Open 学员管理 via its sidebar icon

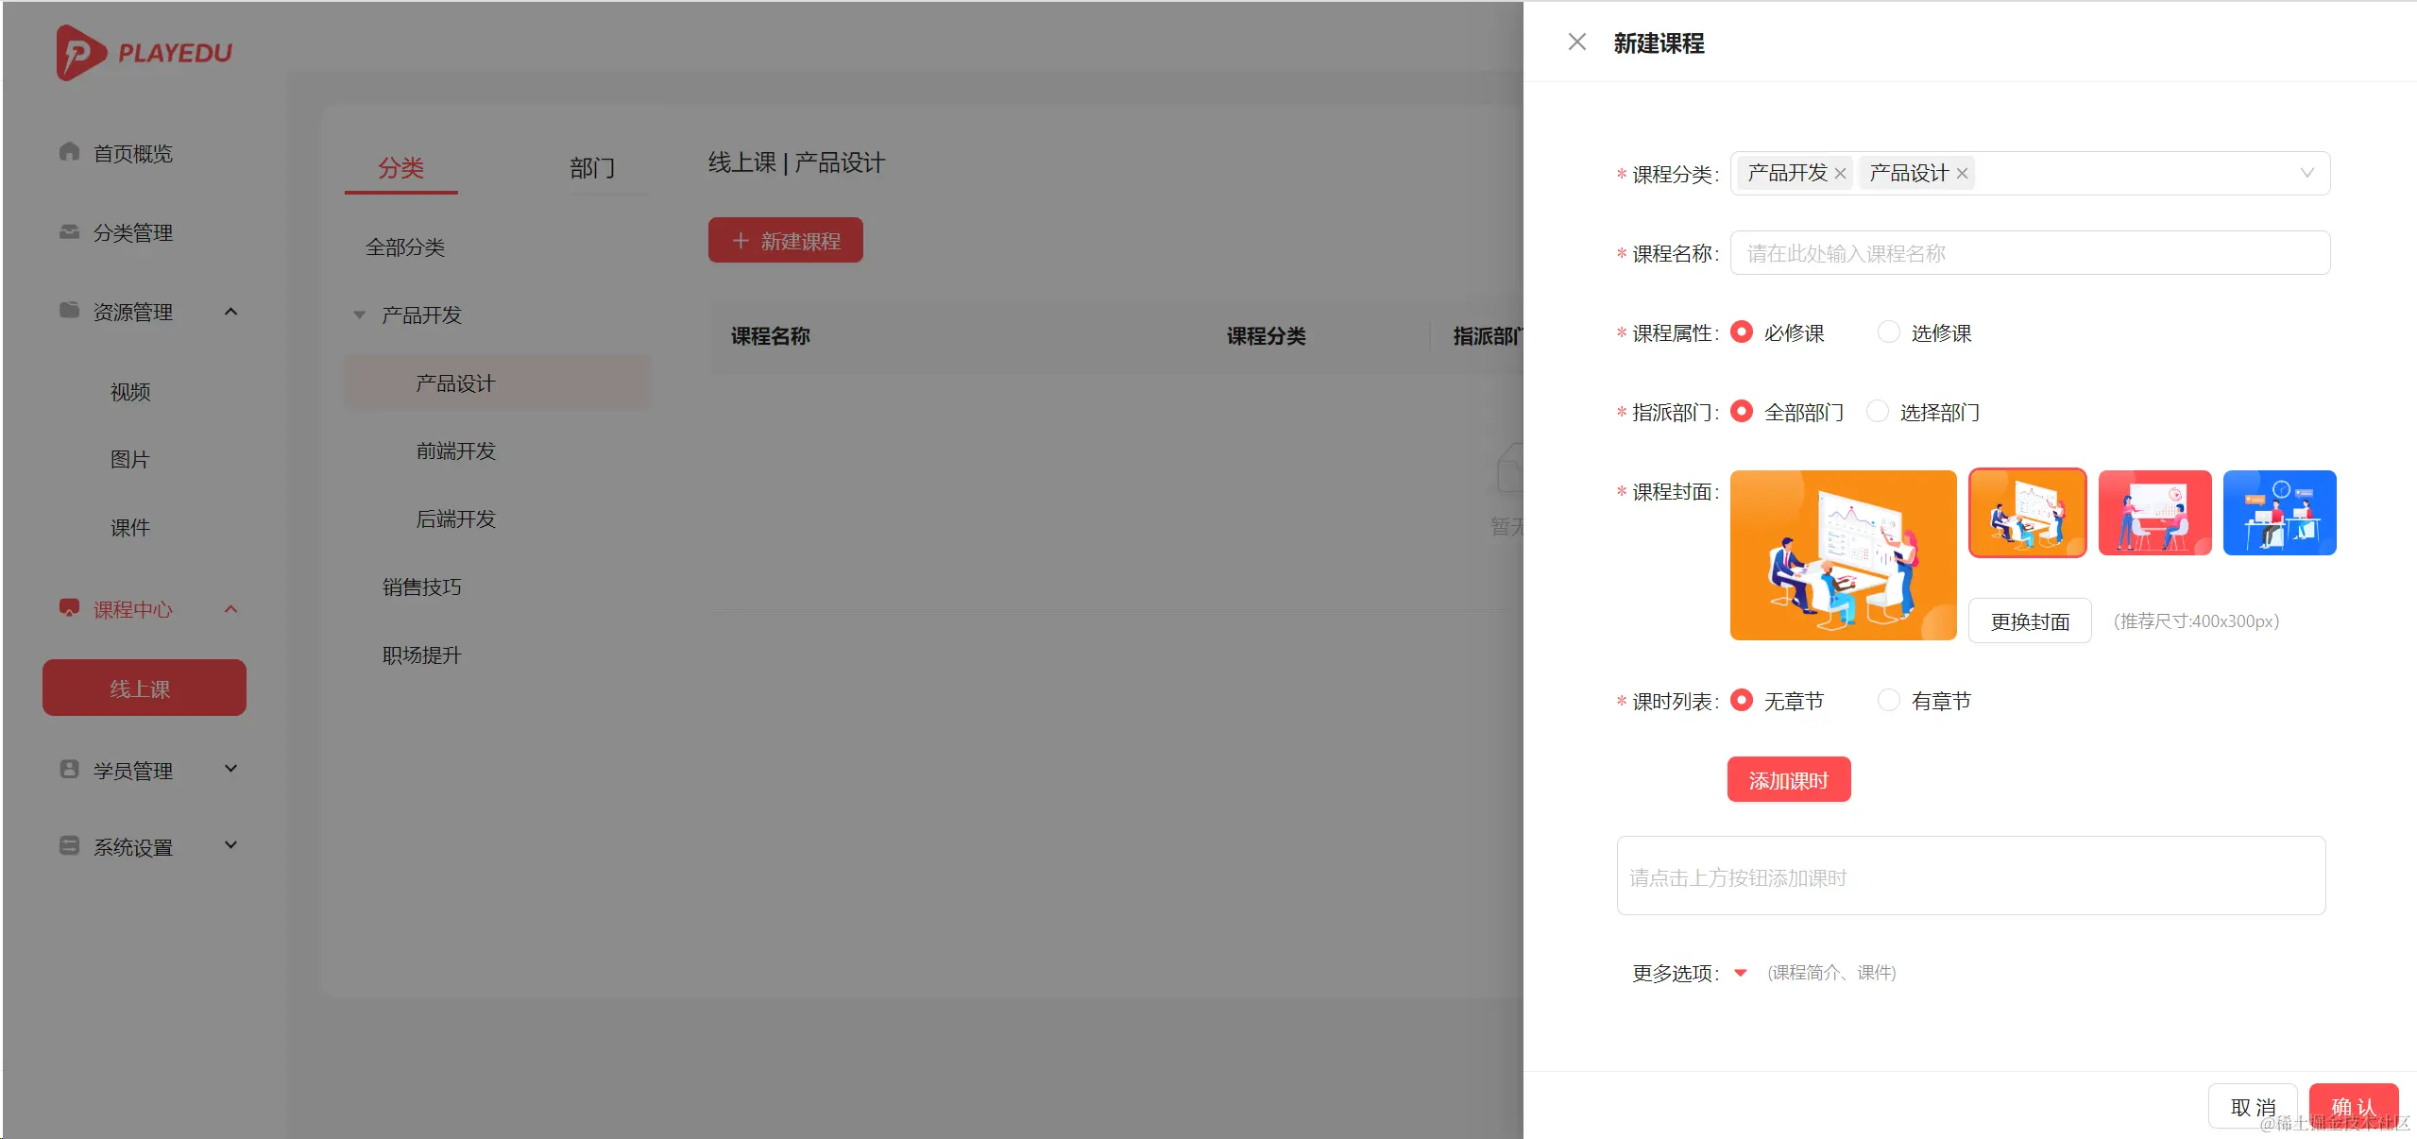(69, 769)
